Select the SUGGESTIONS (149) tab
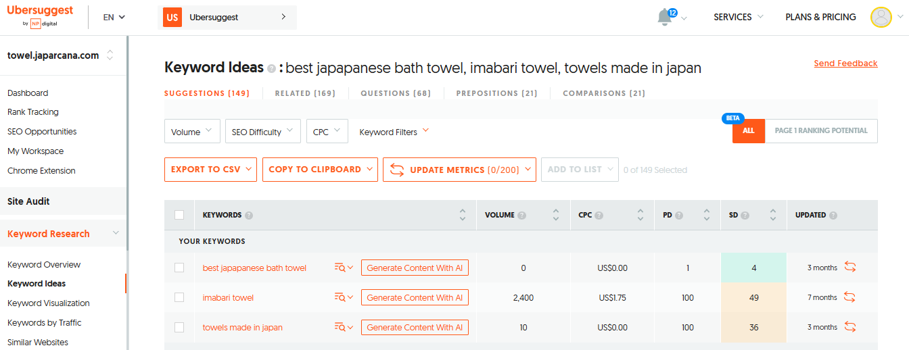 click(x=207, y=93)
